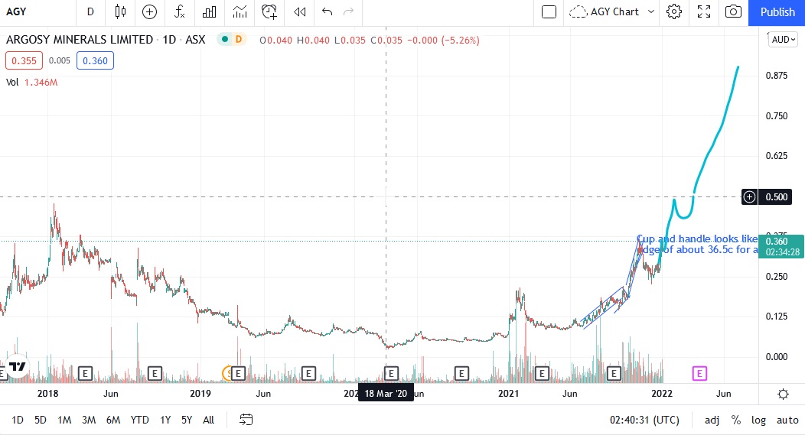The width and height of the screenshot is (805, 435).
Task: Click the blue 0.360 buy button
Action: tap(95, 60)
